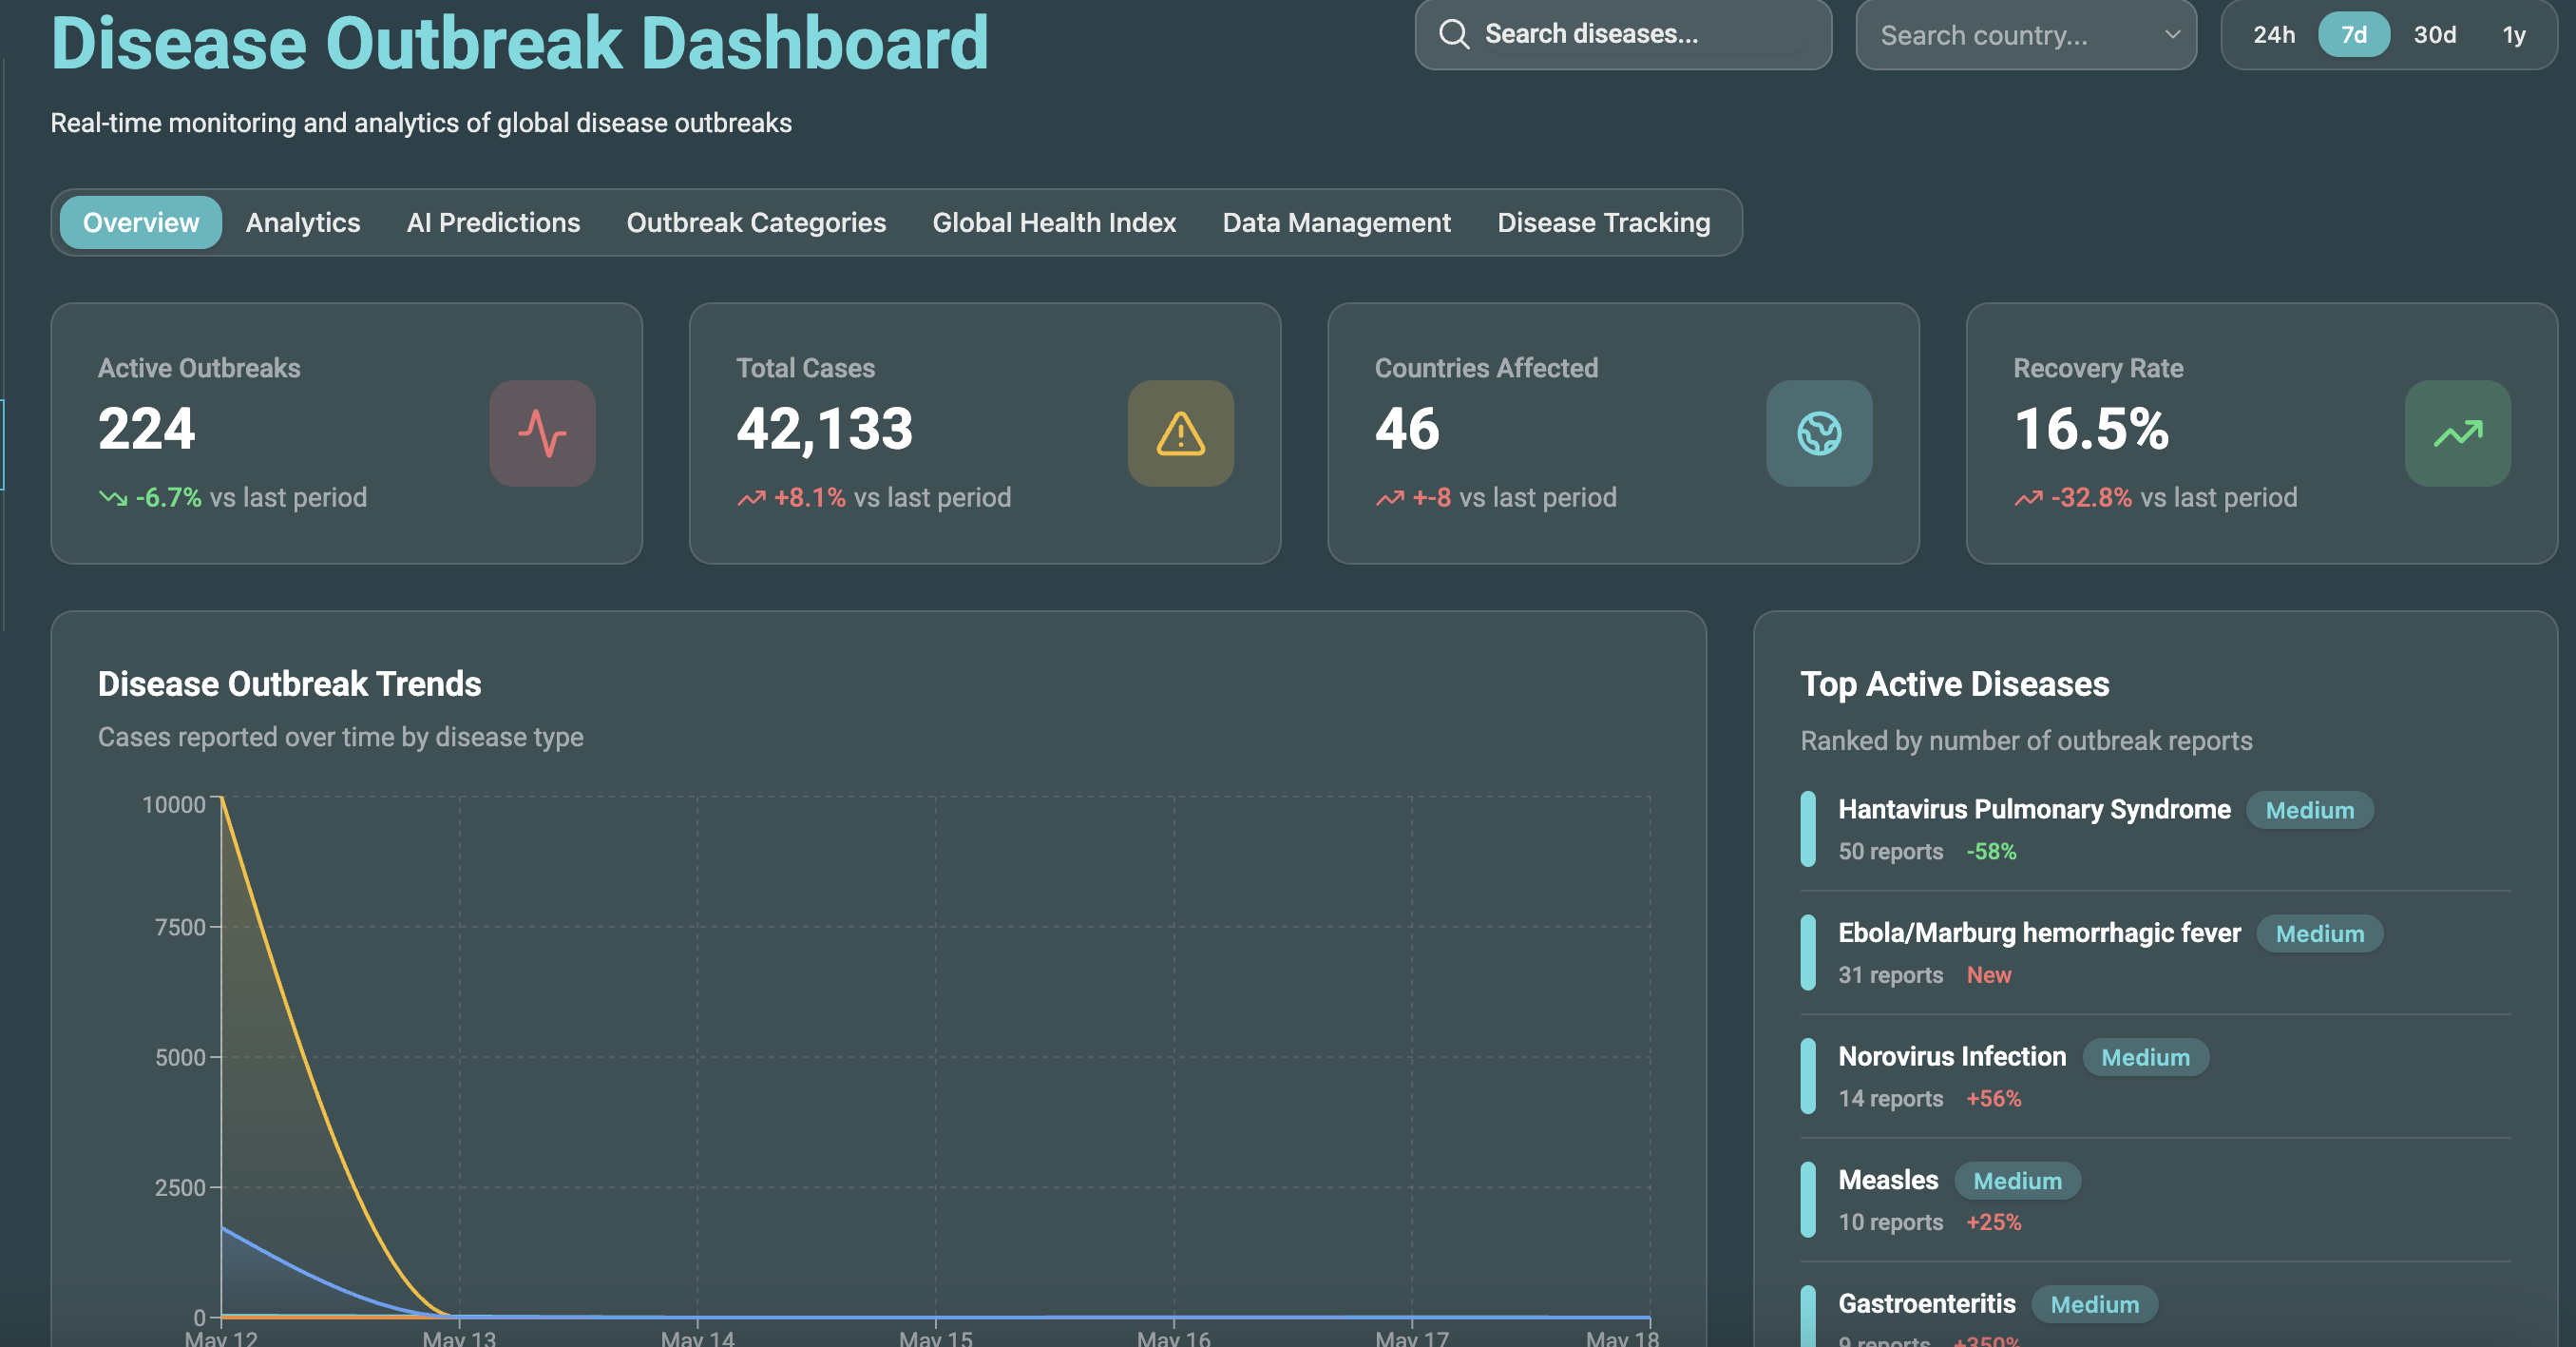This screenshot has width=2576, height=1347.
Task: Open the Disease Tracking tab
Action: [1603, 222]
